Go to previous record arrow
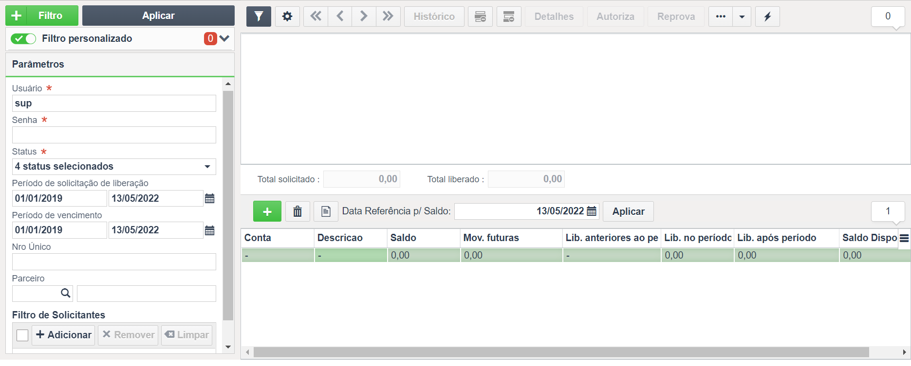The height and width of the screenshot is (366, 911). pos(340,17)
